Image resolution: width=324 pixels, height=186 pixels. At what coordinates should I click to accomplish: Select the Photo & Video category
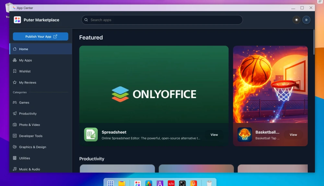(41, 125)
